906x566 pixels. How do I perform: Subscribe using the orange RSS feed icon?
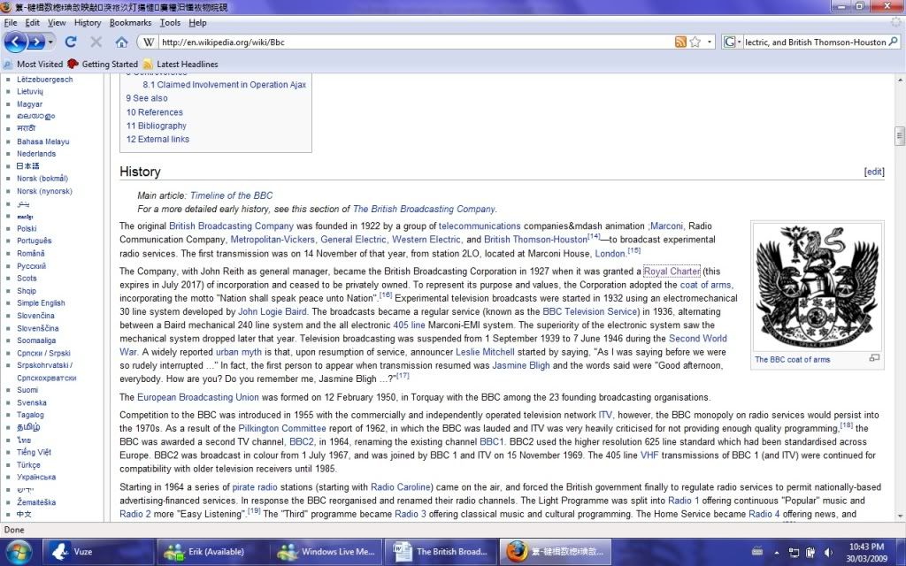(680, 42)
